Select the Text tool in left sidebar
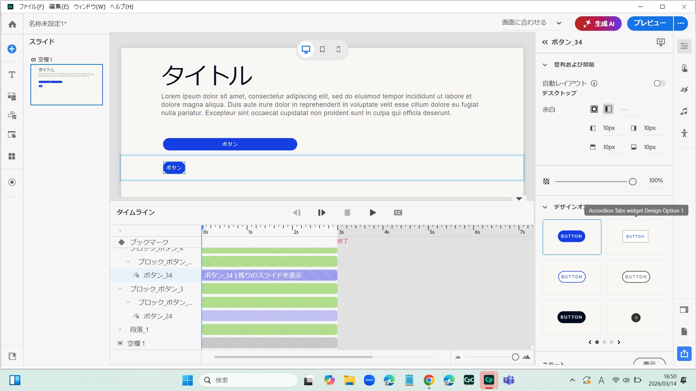 (12, 75)
